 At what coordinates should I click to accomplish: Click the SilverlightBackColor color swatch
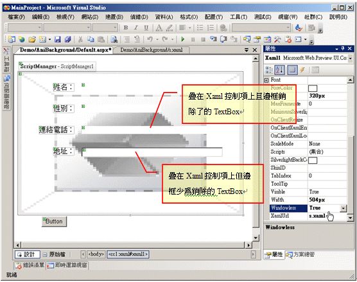[313, 160]
